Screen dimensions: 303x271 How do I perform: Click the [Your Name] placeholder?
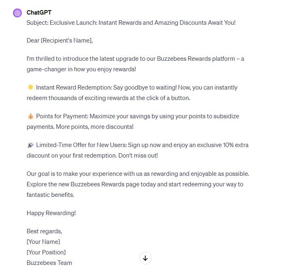[x=43, y=241]
